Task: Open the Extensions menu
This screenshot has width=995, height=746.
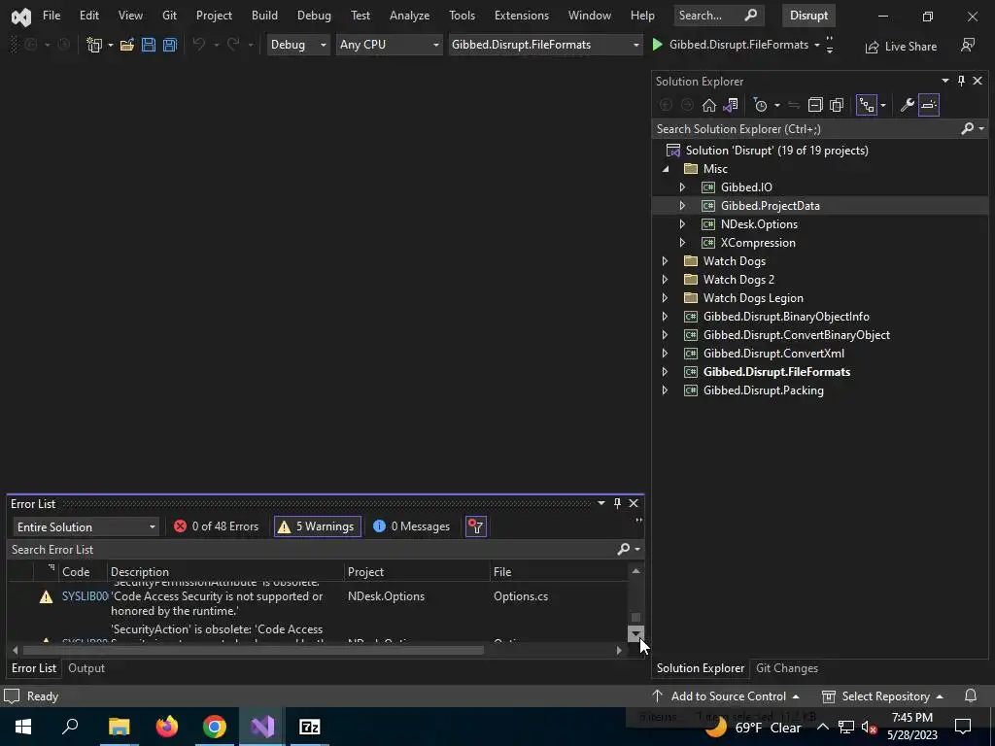Action: coord(522,16)
